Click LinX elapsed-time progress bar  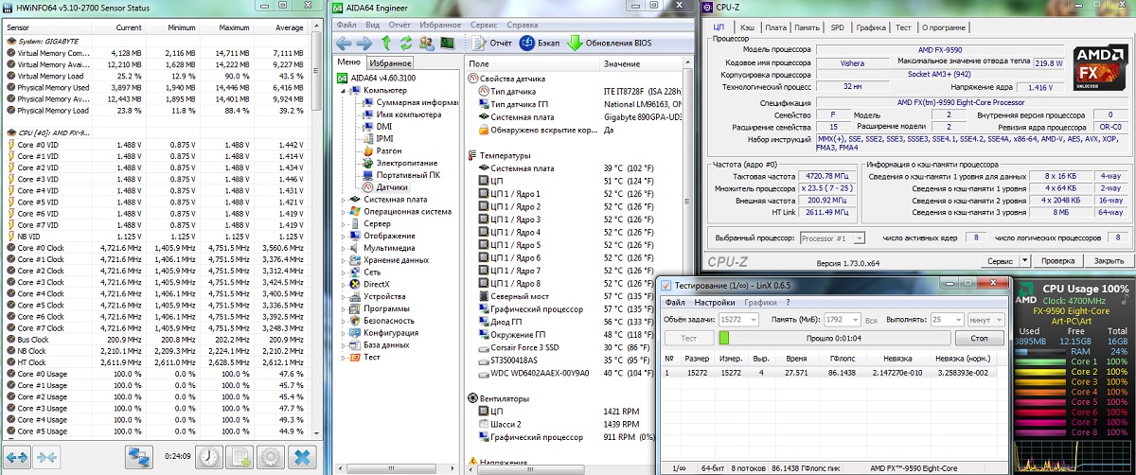(x=834, y=338)
